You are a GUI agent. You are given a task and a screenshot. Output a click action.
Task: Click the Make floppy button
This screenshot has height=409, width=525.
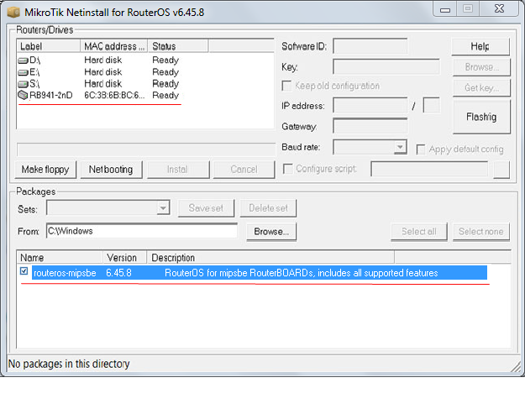coord(45,170)
